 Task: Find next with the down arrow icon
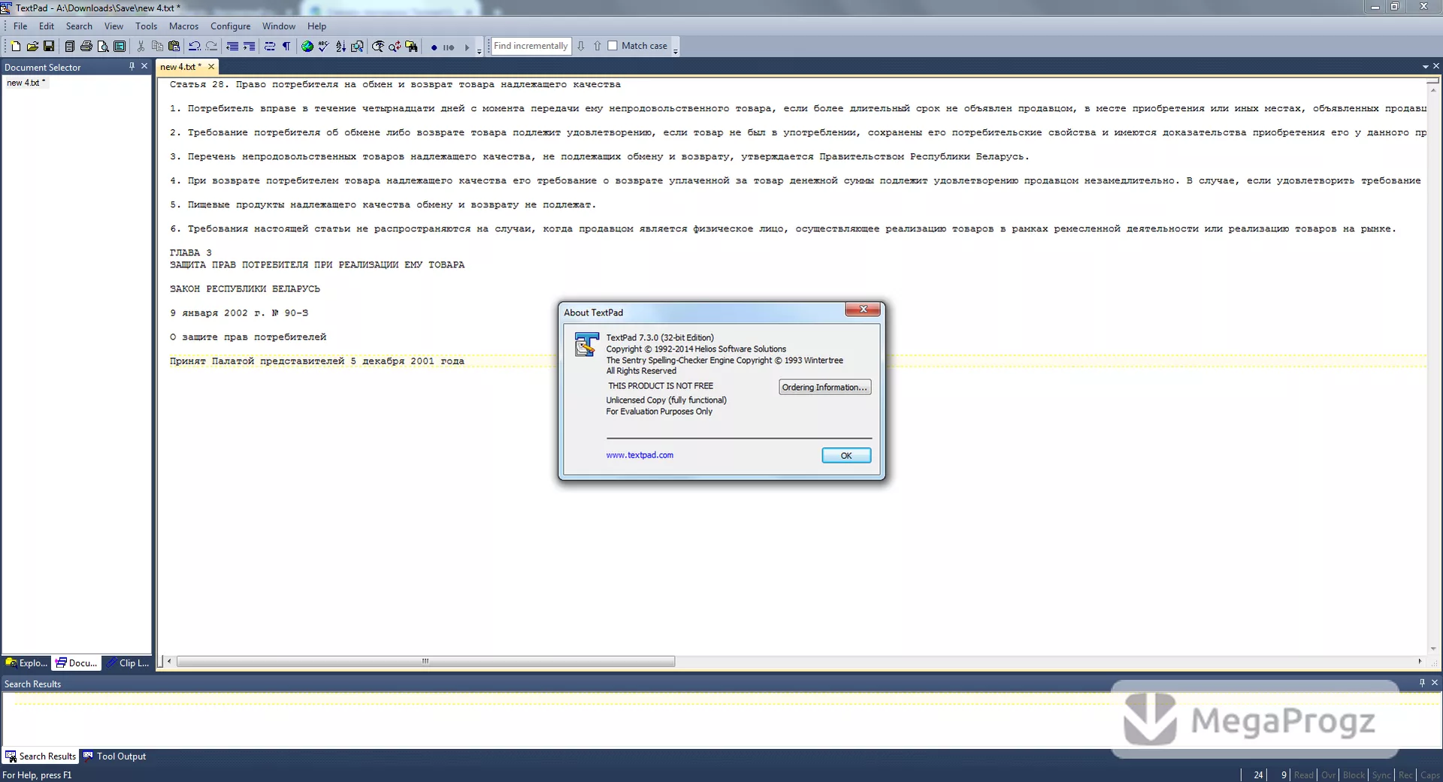pos(581,46)
